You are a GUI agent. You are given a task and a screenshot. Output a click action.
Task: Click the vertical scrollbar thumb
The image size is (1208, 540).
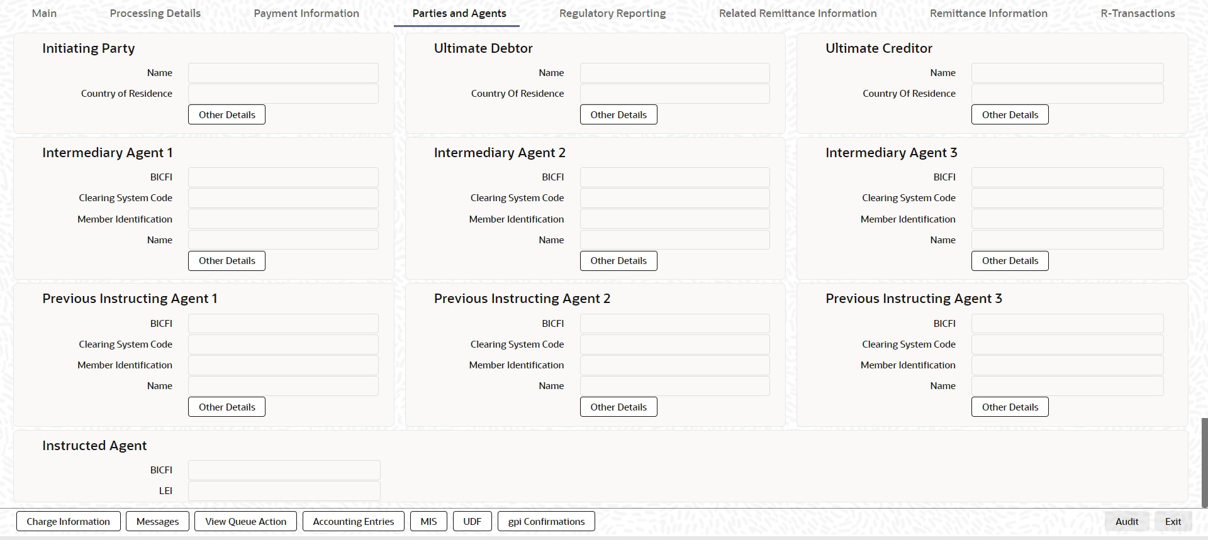(x=1204, y=462)
